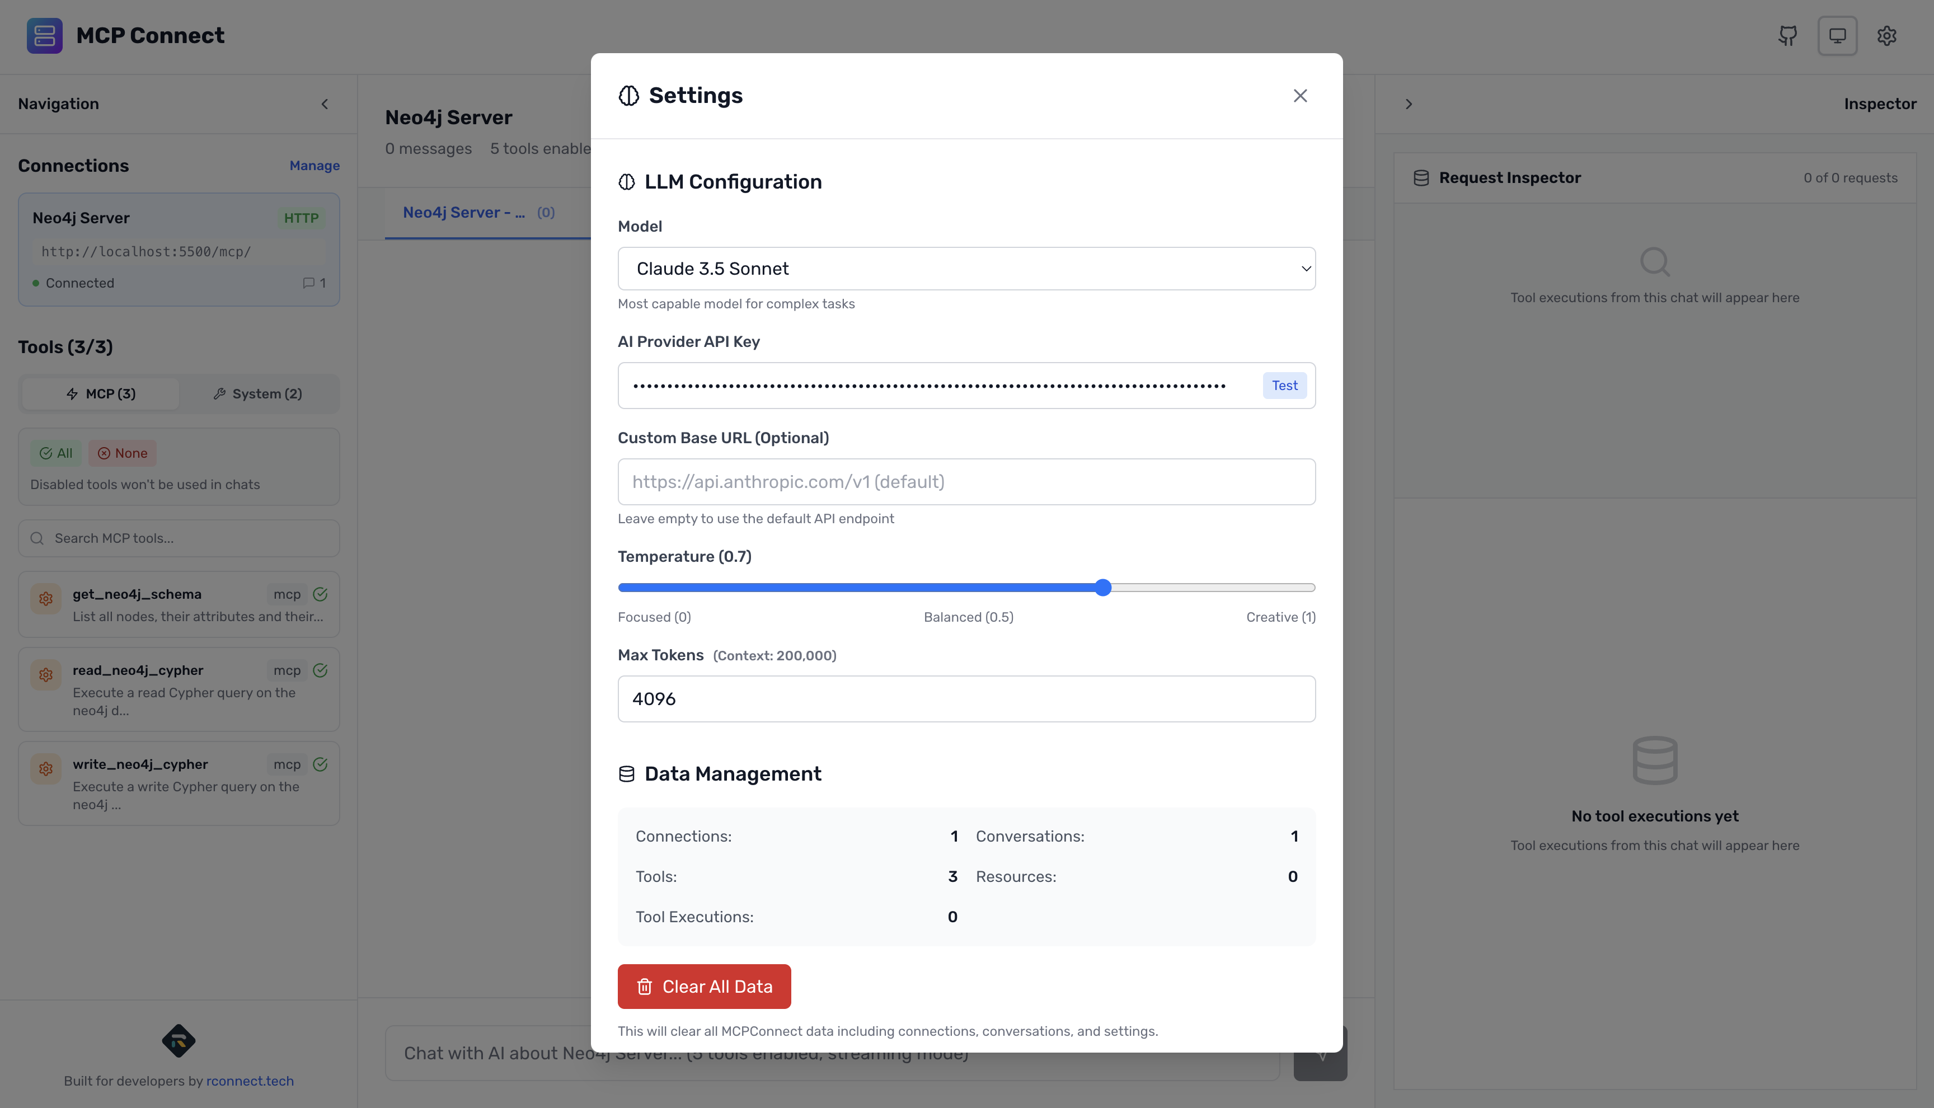Switch to the System (2) tools tab
The height and width of the screenshot is (1108, 1934).
(x=258, y=393)
